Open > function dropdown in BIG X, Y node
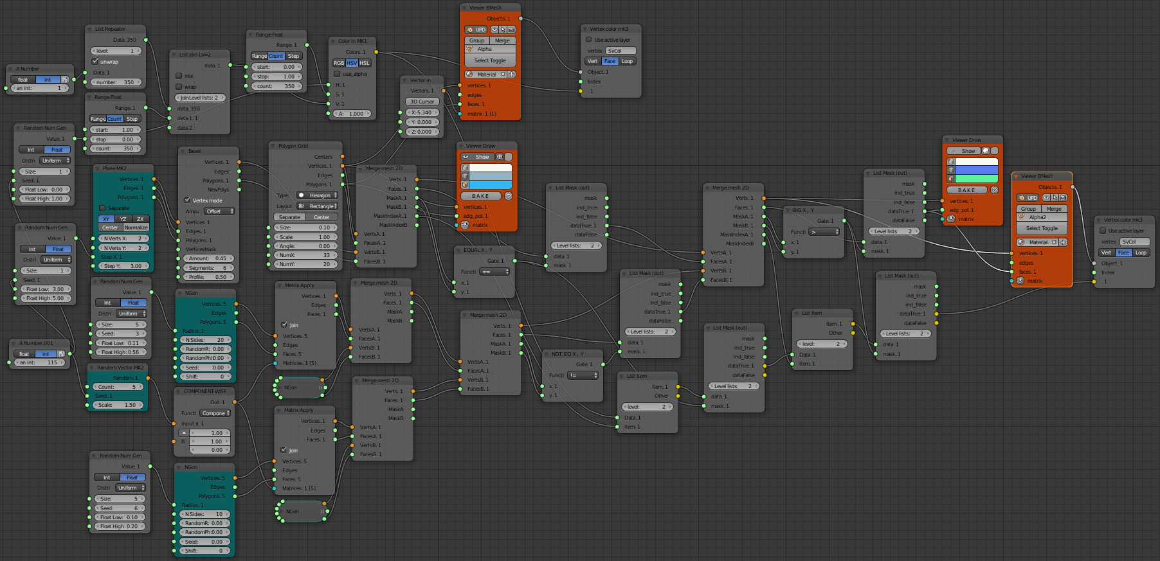This screenshot has height=561, width=1160. (x=824, y=232)
